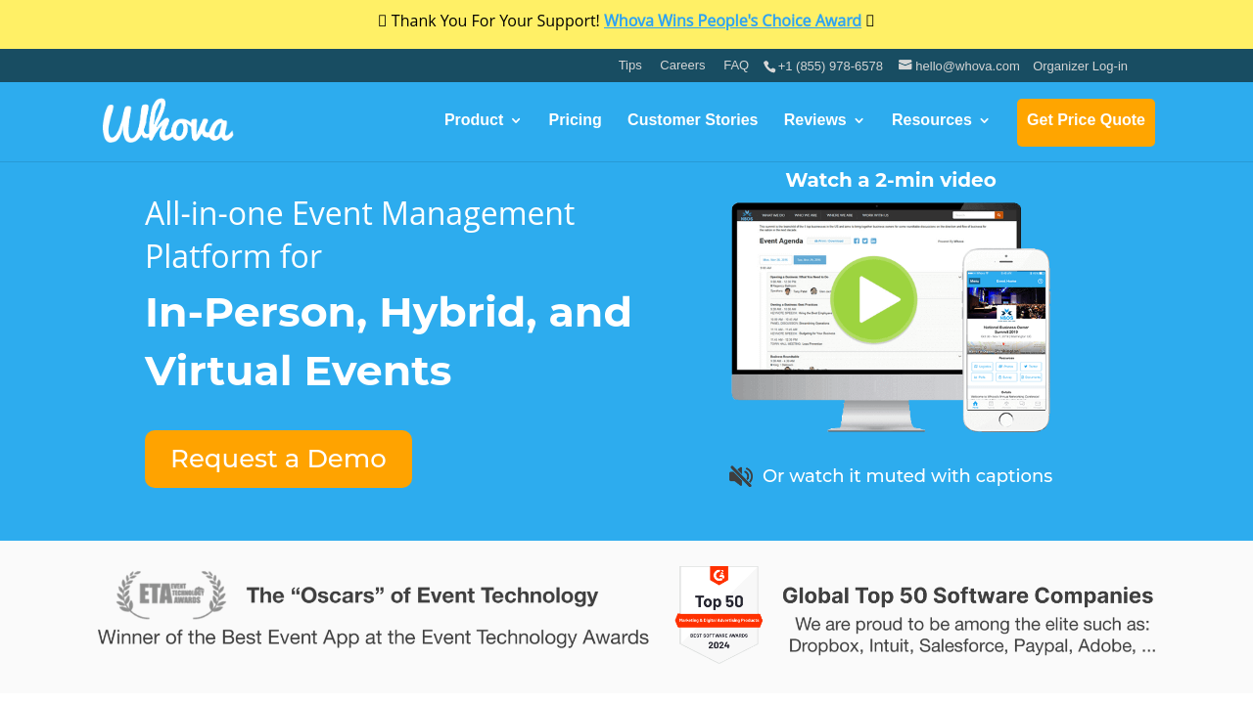Visit the Careers page

pos(682,66)
